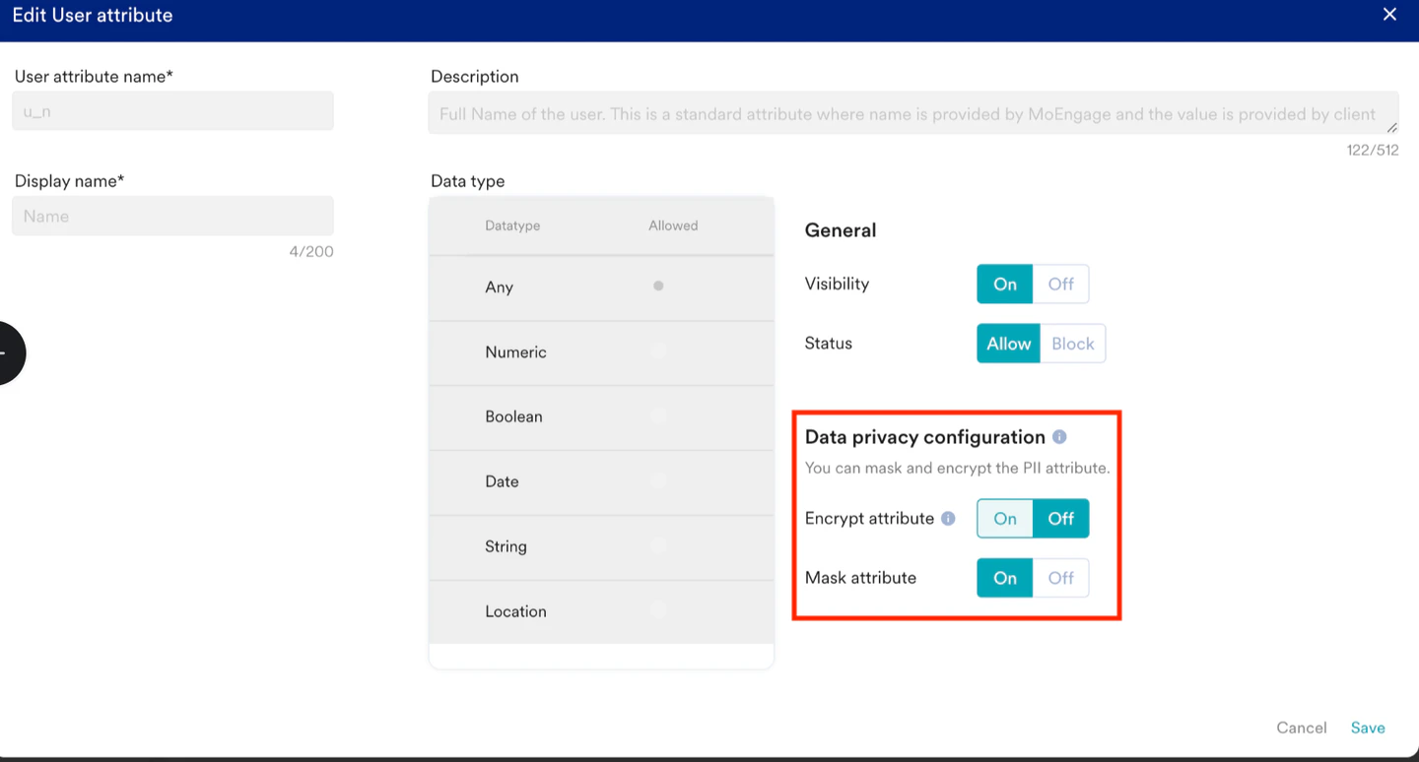Select Numeric datatype allowed radio
The height and width of the screenshot is (762, 1419).
(658, 350)
